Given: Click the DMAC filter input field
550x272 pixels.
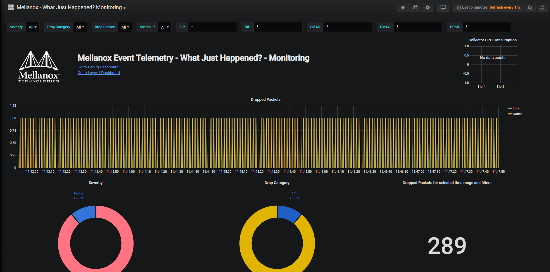Looking at the screenshot, I should [x=418, y=27].
